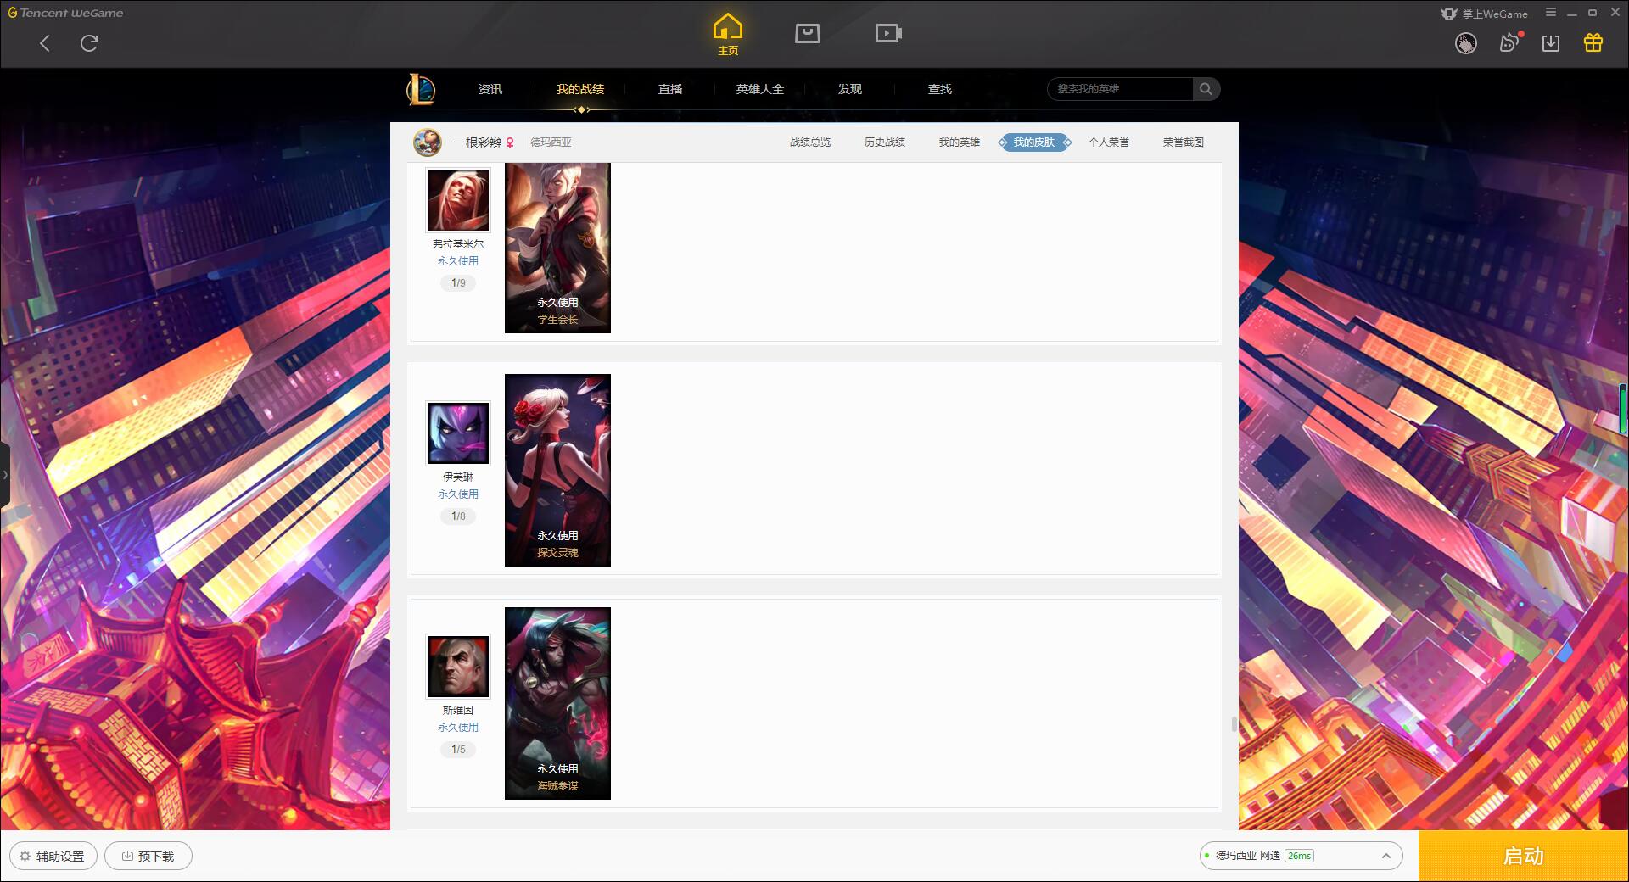Viewport: 1629px width, 882px height.
Task: Click the summoner name 一根彩辫
Action: [x=478, y=142]
